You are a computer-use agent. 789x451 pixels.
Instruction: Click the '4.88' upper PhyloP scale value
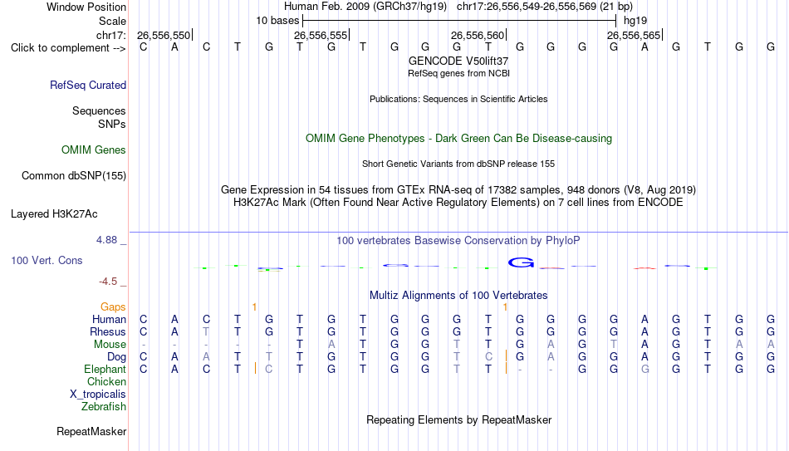pyautogui.click(x=106, y=240)
